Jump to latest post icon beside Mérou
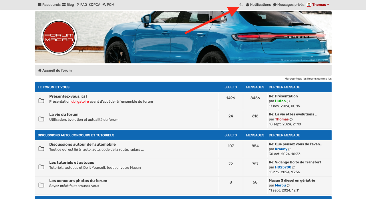The height and width of the screenshot is (199, 366). coord(288,186)
